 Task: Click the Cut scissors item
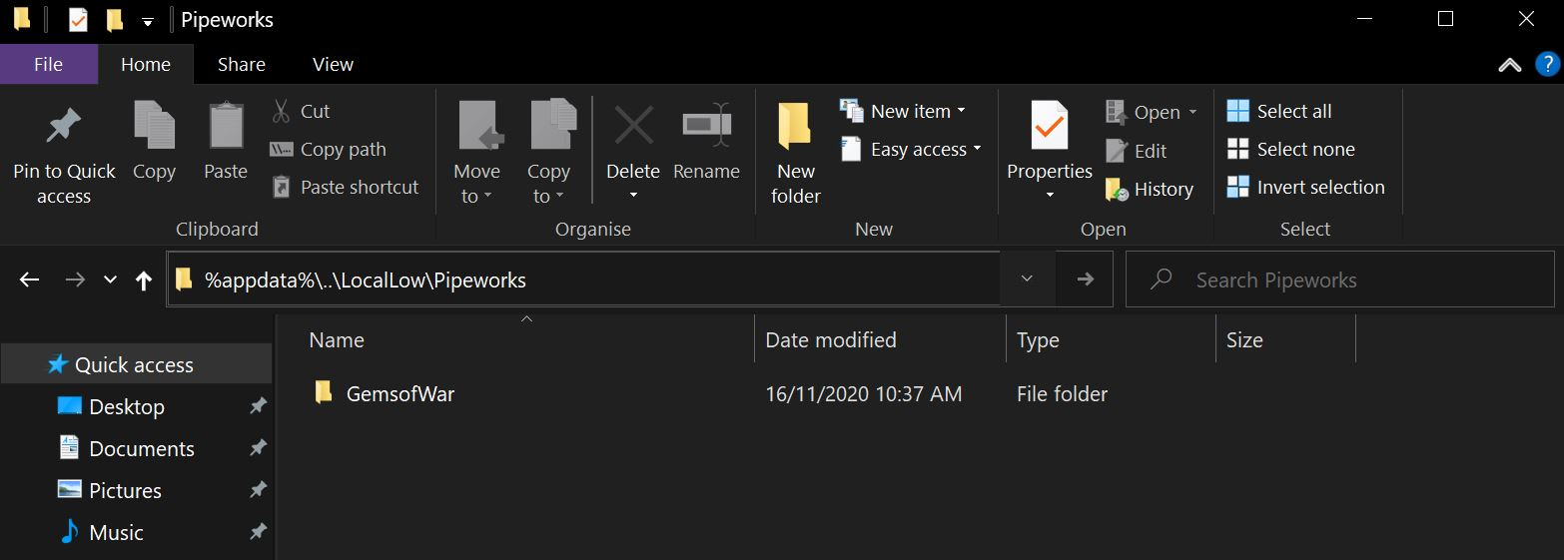coord(301,111)
